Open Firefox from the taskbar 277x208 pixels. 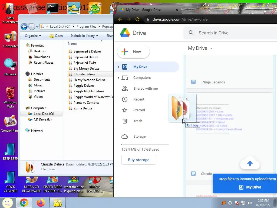coord(41,203)
